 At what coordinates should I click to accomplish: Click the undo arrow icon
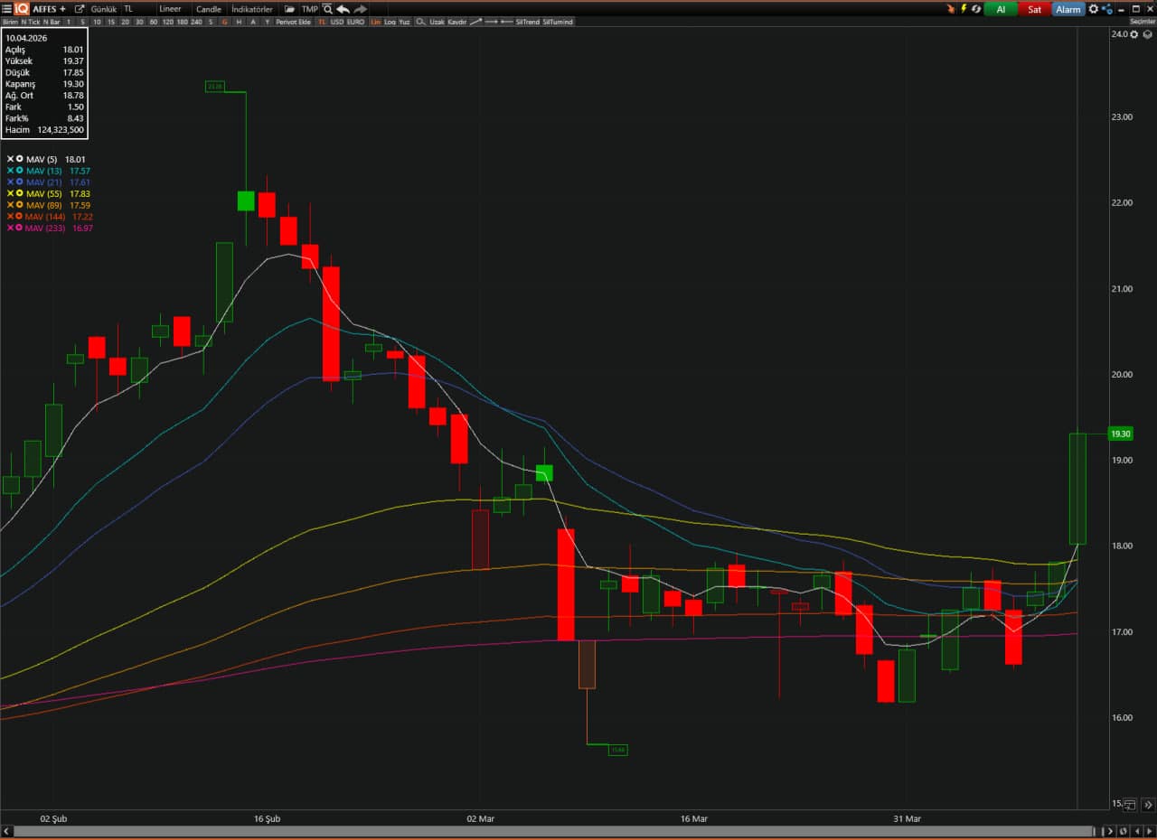click(x=343, y=9)
